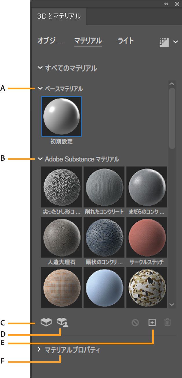Pick the まだらのコンク… material
Viewport: 182px width, 378px height.
147,187
